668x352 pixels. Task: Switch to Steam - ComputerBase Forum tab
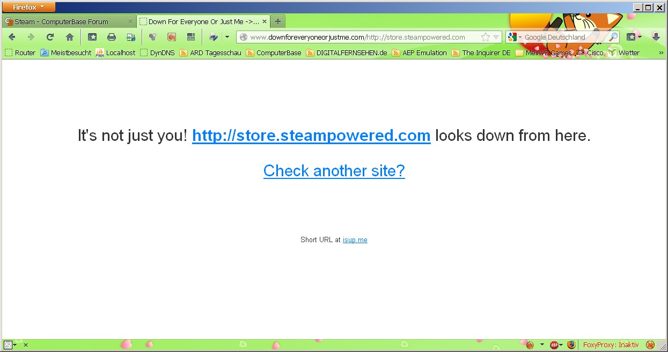pos(69,21)
